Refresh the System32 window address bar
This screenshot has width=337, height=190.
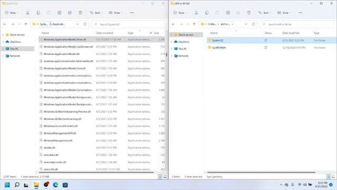pyautogui.click(x=85, y=24)
